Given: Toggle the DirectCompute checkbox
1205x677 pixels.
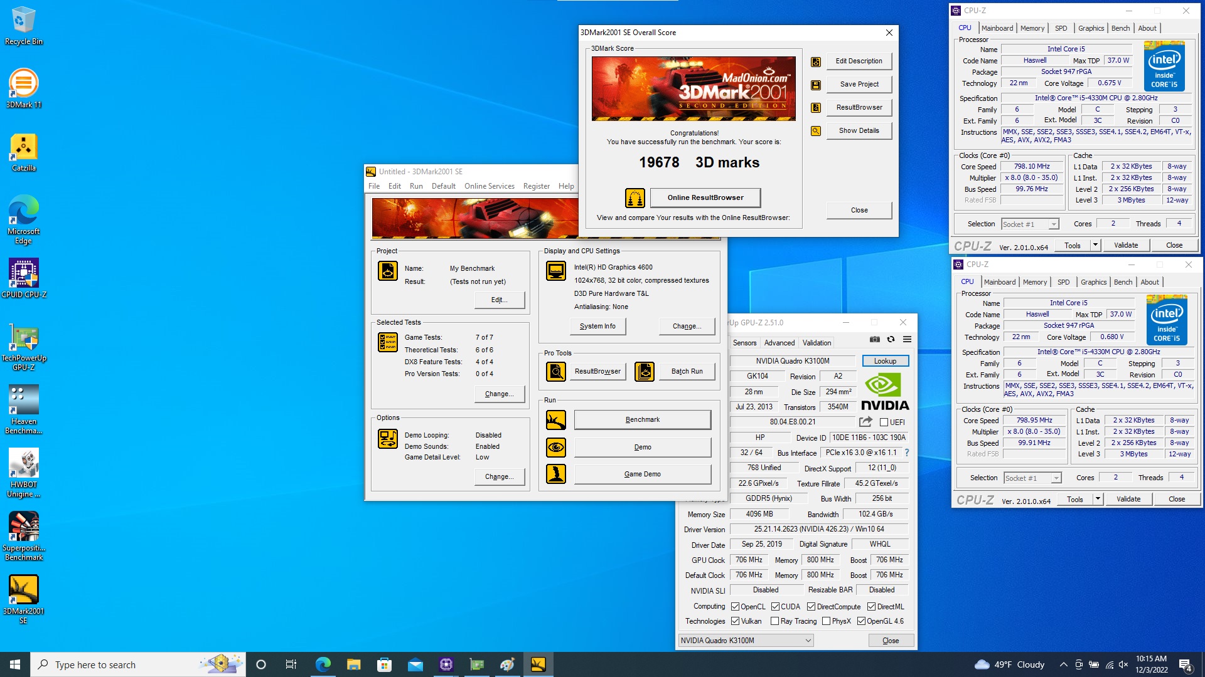Looking at the screenshot, I should [x=811, y=607].
